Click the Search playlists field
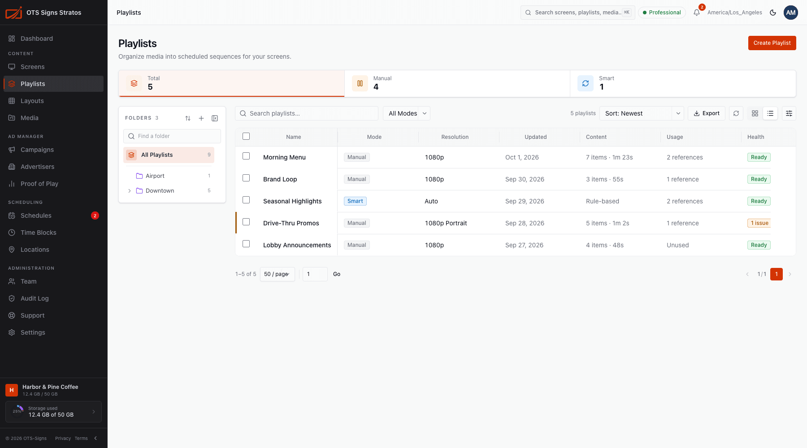 pos(307,113)
